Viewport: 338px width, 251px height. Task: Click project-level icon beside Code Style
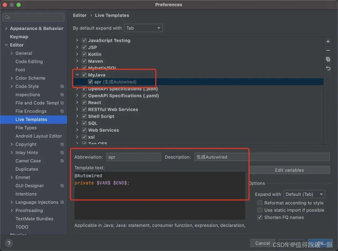(x=62, y=86)
